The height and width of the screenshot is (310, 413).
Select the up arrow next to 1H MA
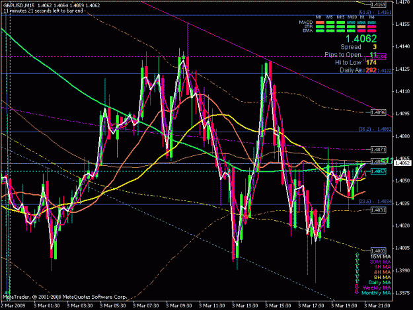(357, 266)
